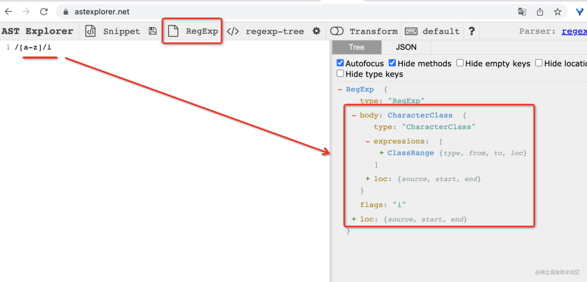The width and height of the screenshot is (587, 282).
Task: Click the type "CharacterClass" value
Action: 439,127
